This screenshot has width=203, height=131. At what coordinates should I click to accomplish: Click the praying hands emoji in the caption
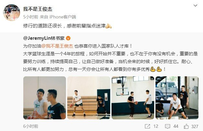point(109,26)
